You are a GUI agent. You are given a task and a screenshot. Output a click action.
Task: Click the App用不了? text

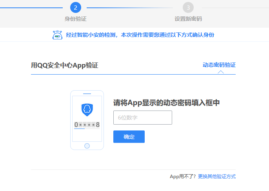(x=183, y=176)
